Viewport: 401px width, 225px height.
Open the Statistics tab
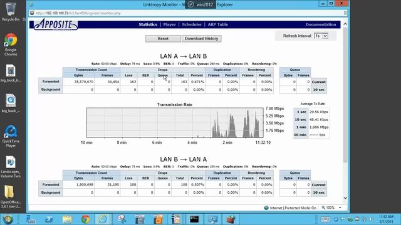(148, 24)
